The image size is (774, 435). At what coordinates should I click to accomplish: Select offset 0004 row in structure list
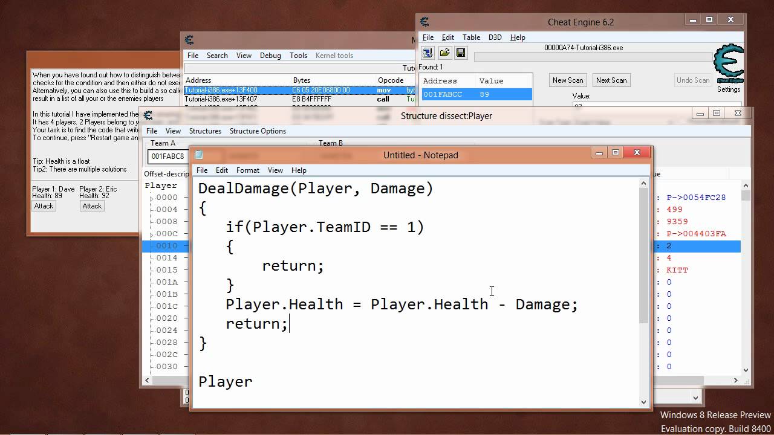[166, 210]
